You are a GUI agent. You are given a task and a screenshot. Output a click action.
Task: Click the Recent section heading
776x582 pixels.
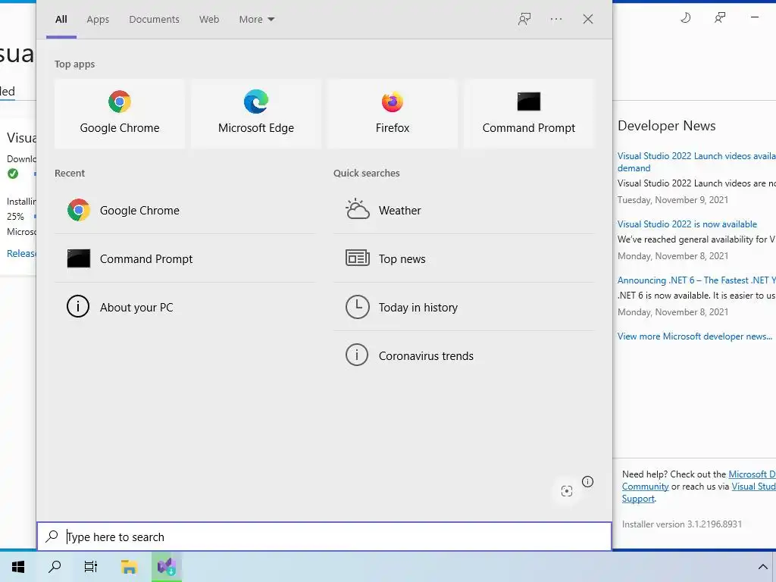click(69, 174)
